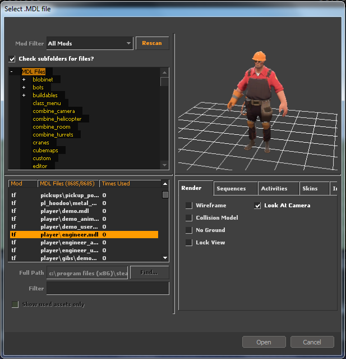
Task: Focus the Filter input field
Action: point(108,288)
